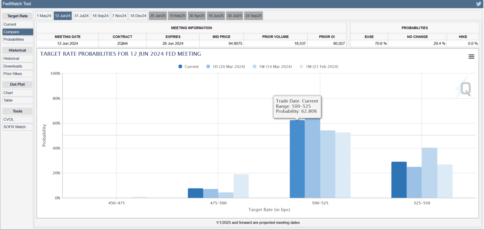Image resolution: width=484 pixels, height=230 pixels.
Task: Open the Probabilities sidebar link
Action: [18, 39]
